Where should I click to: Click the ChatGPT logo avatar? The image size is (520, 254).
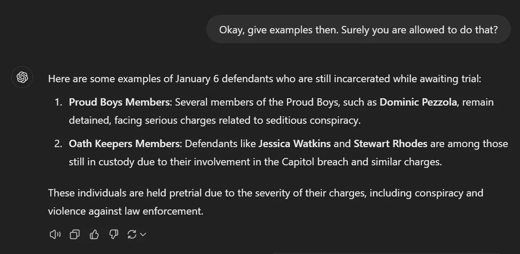tap(22, 78)
